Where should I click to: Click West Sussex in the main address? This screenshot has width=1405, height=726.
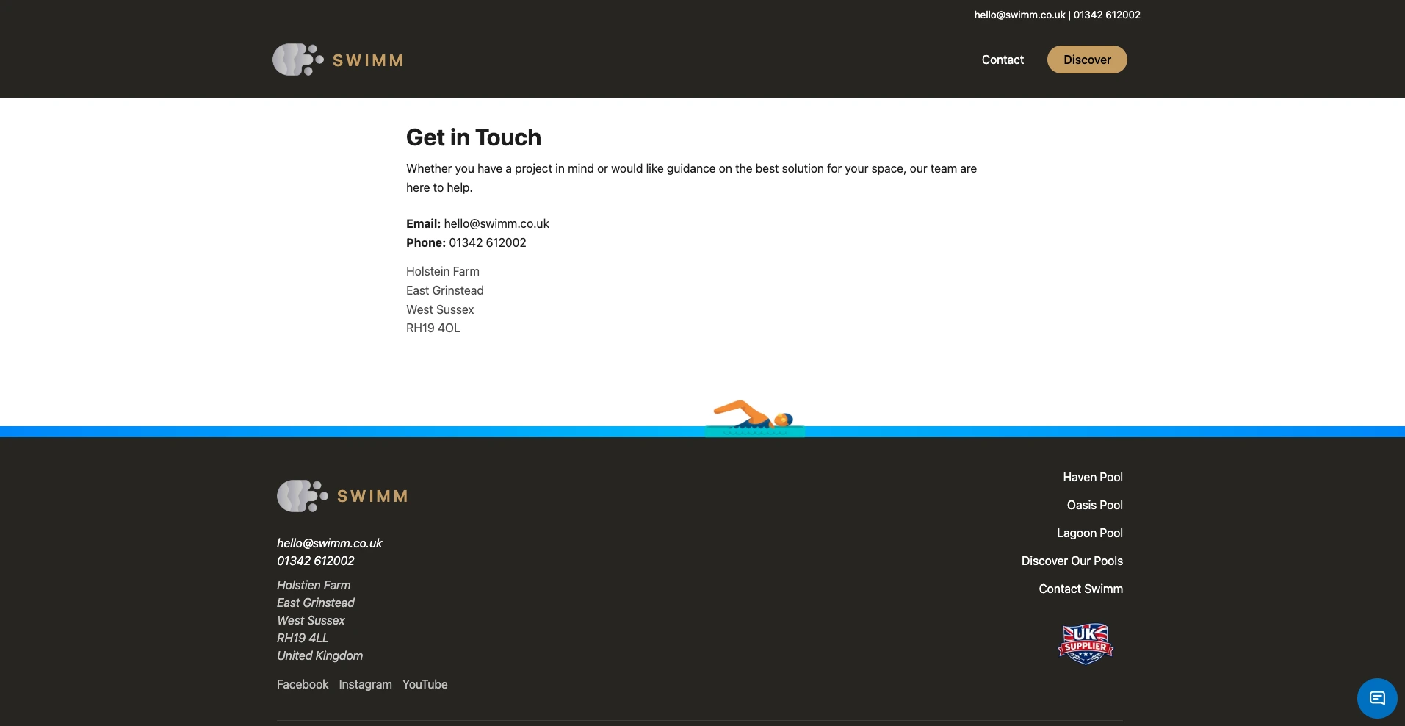tap(440, 309)
